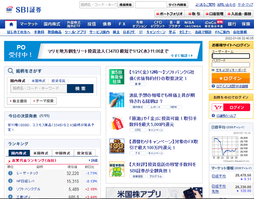Focus the パスワード input field
The height and width of the screenshot is (199, 254).
pos(231,65)
